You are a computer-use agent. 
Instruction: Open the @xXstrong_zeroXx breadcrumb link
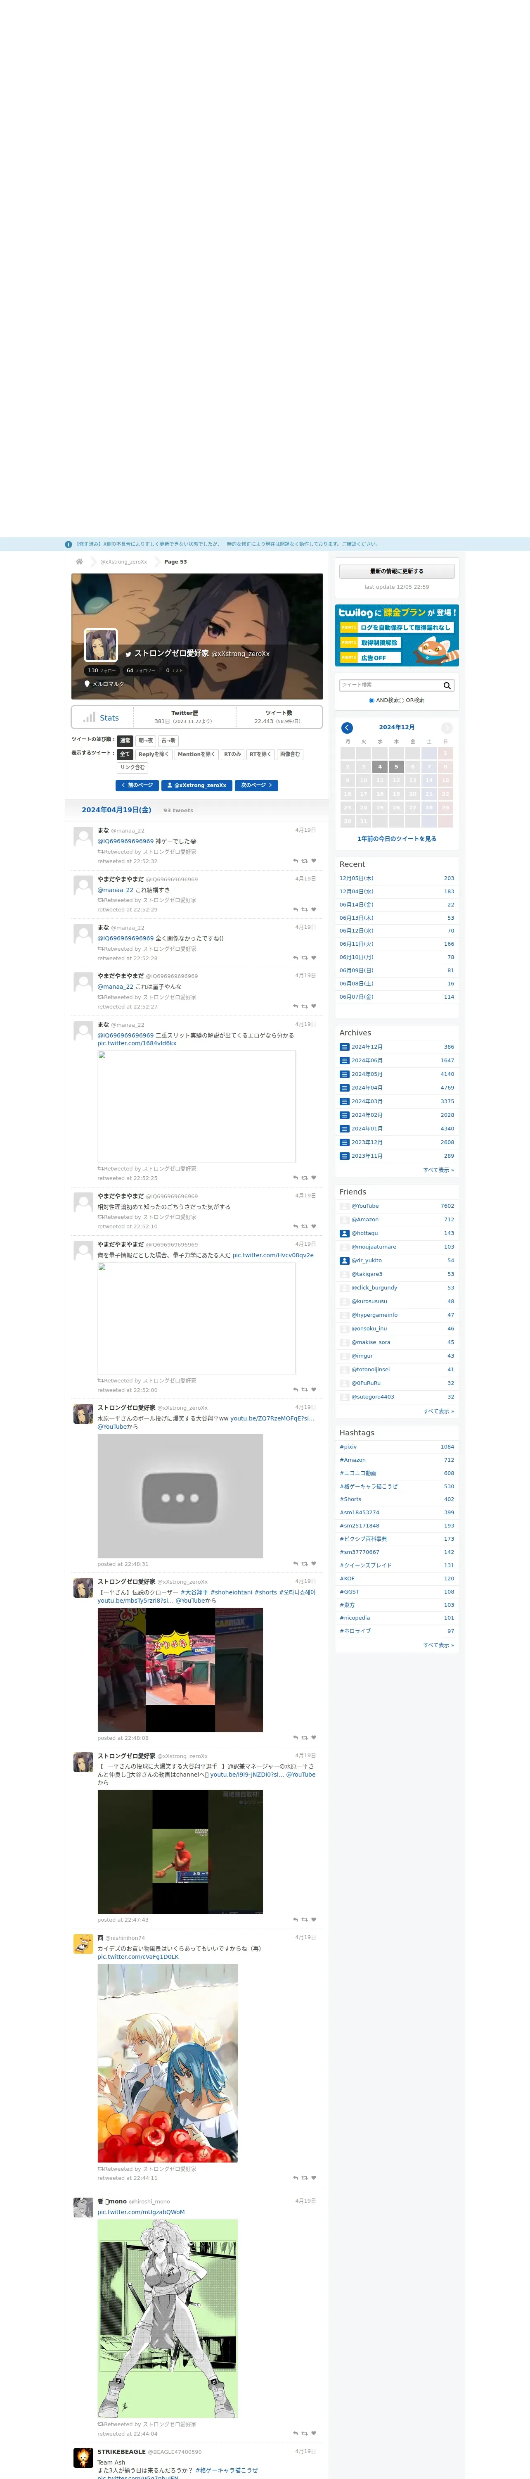pyautogui.click(x=124, y=562)
